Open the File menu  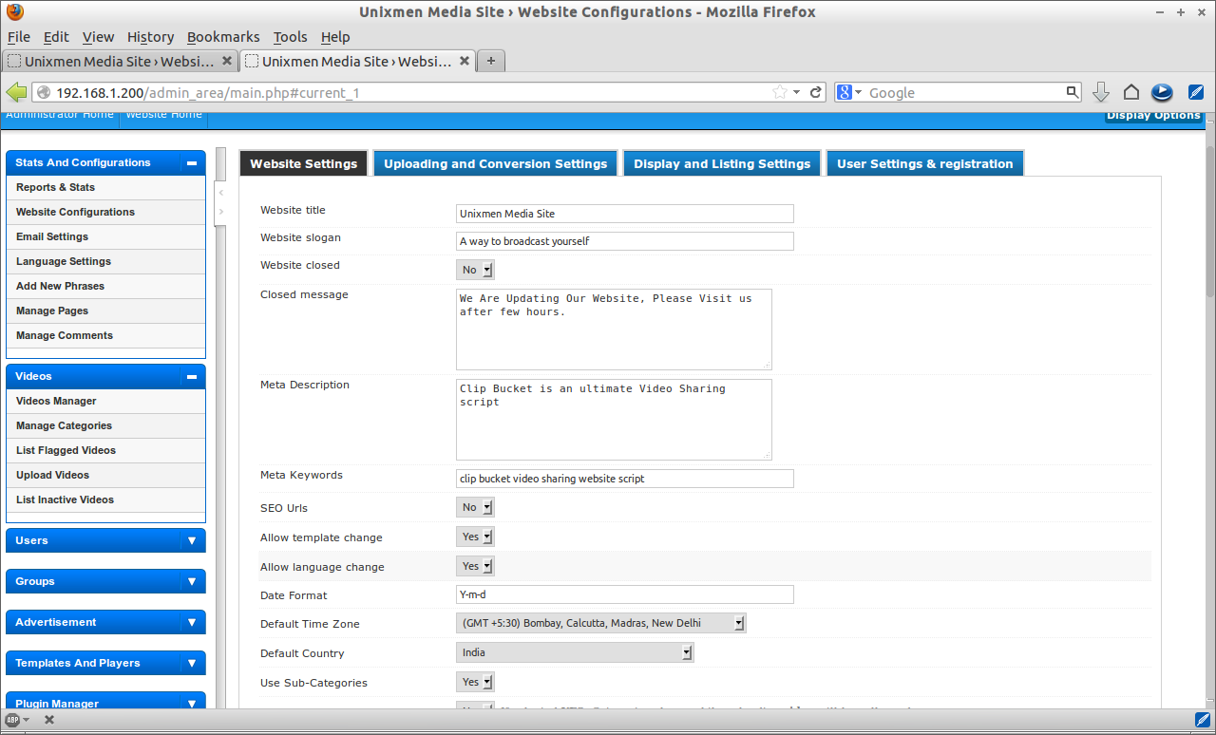tap(19, 37)
